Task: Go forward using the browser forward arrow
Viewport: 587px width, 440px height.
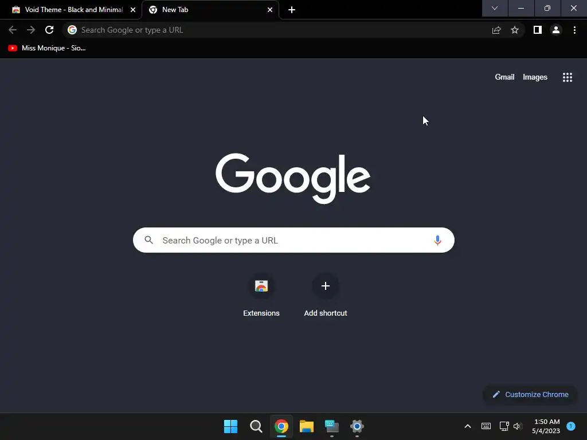Action: [31, 30]
